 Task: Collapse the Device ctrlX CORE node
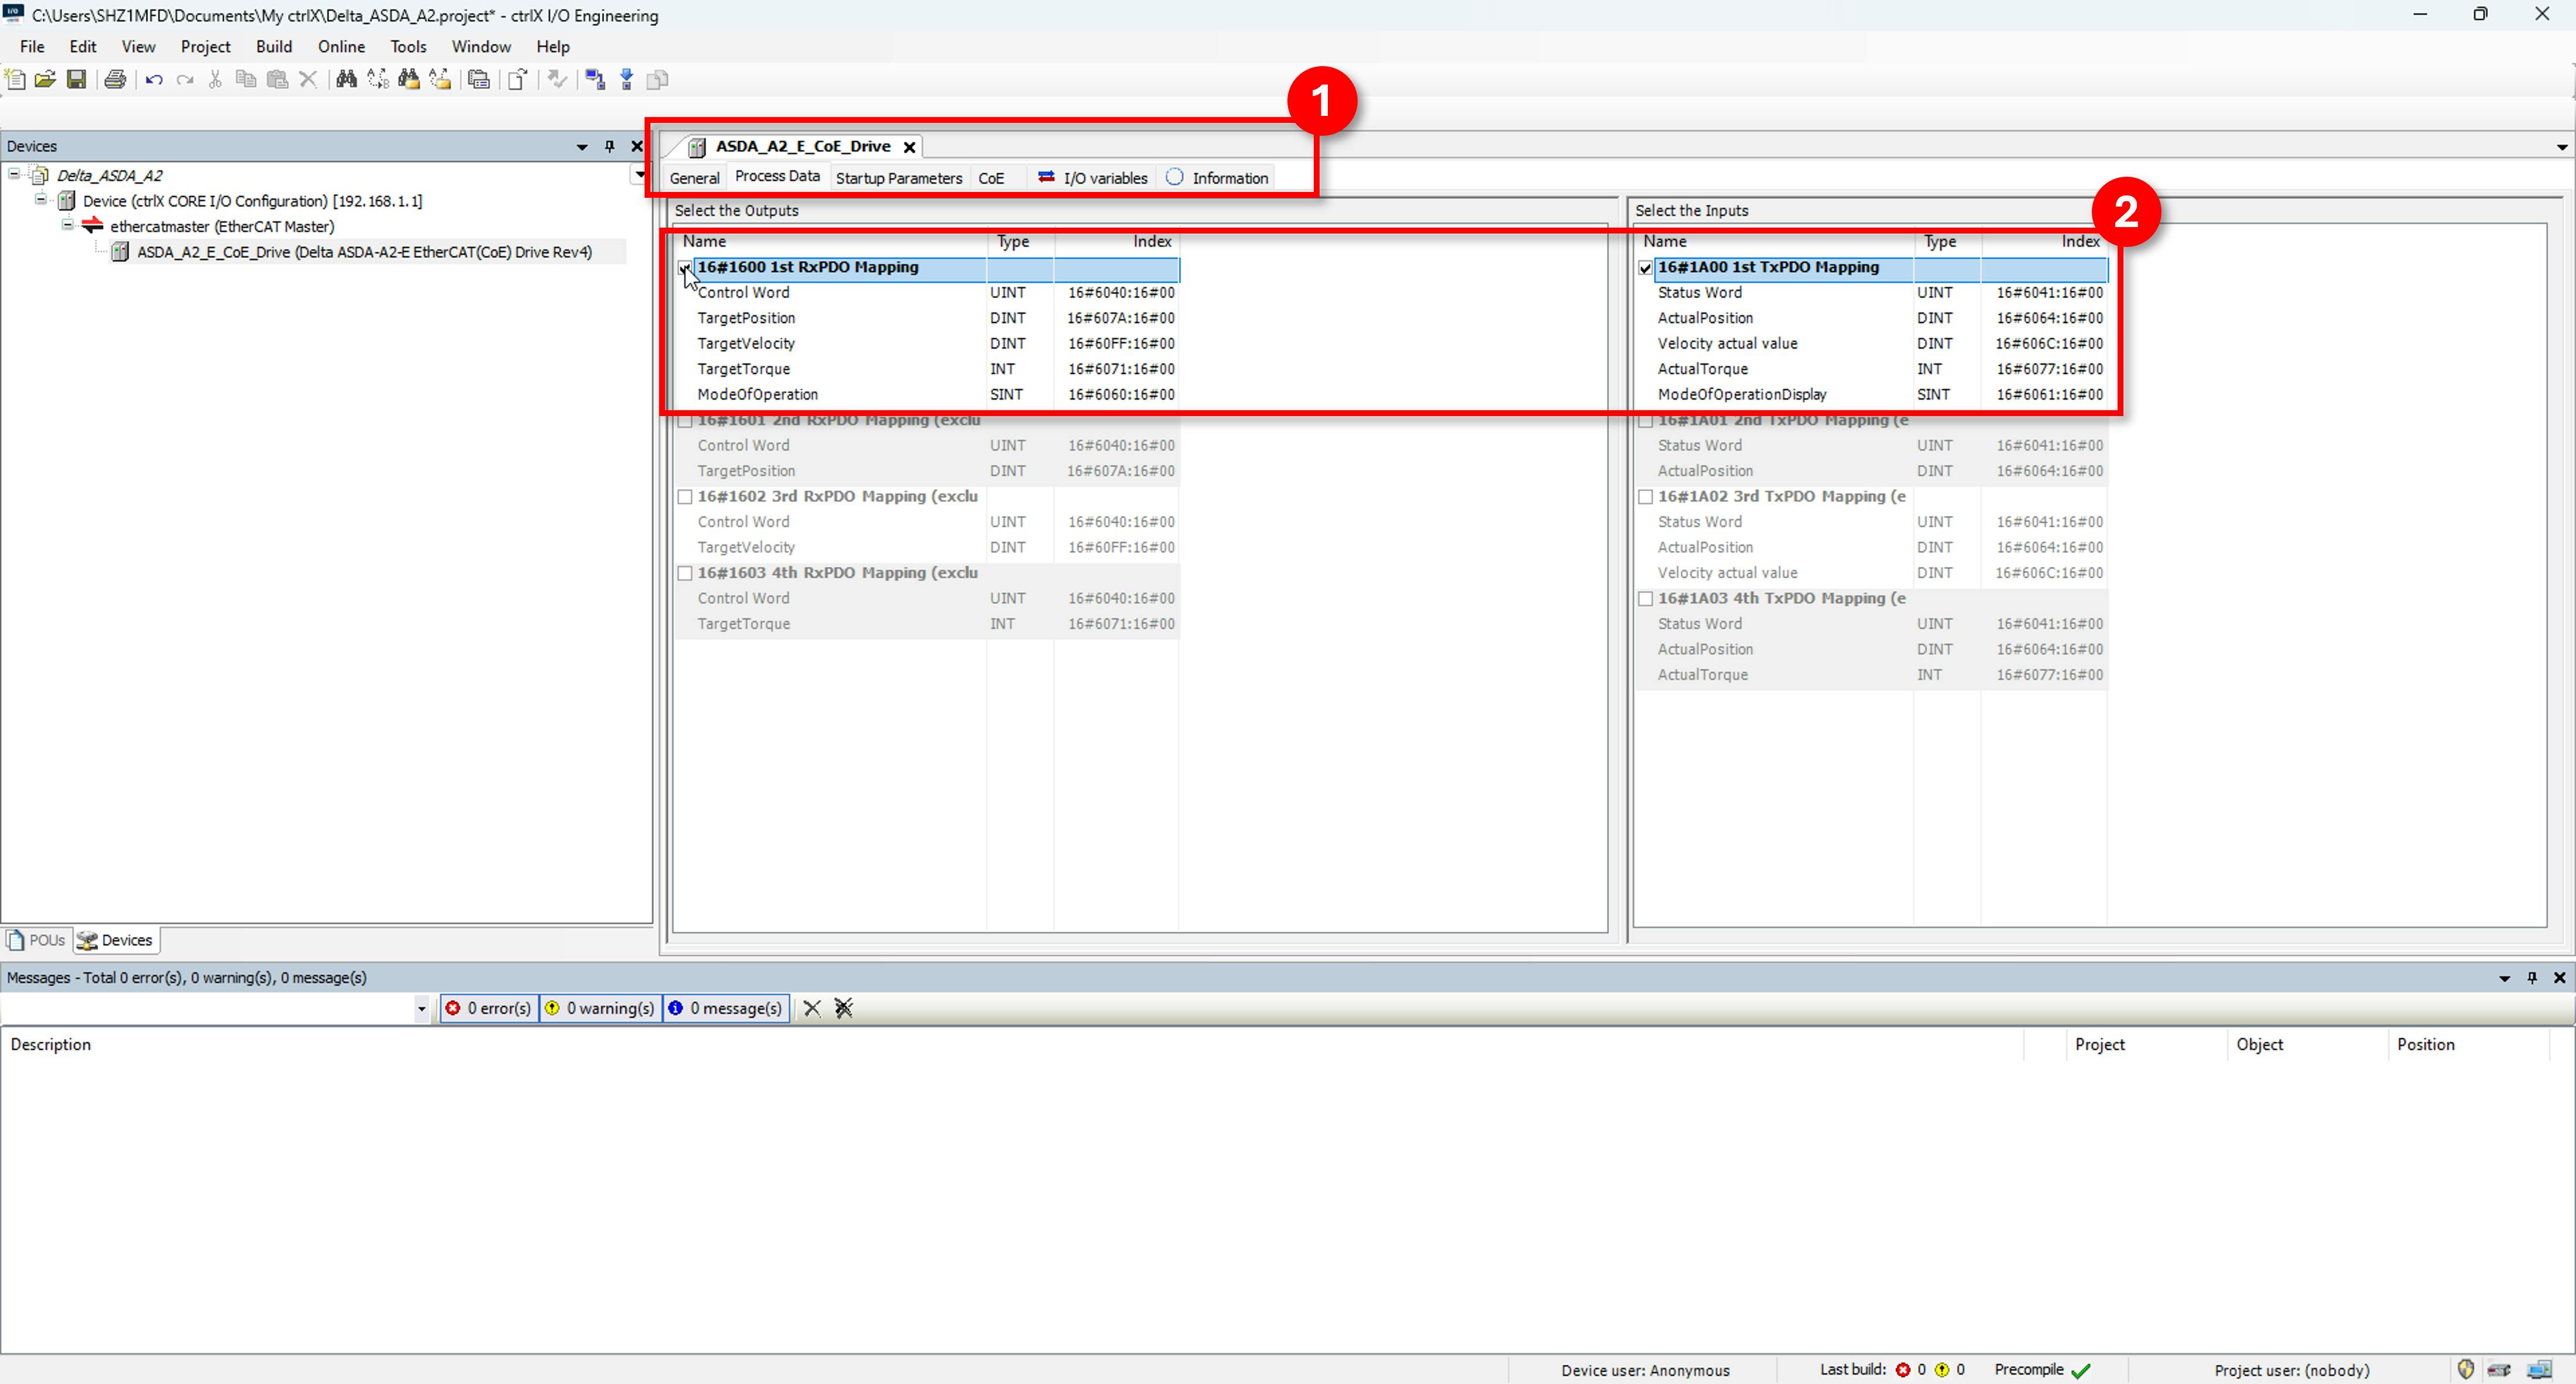click(41, 200)
